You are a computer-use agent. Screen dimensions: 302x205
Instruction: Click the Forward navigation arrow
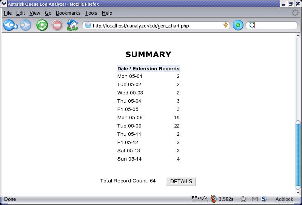26,25
